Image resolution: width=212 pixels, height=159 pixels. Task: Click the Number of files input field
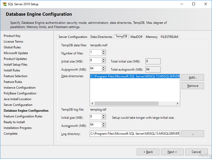pos(96,52)
